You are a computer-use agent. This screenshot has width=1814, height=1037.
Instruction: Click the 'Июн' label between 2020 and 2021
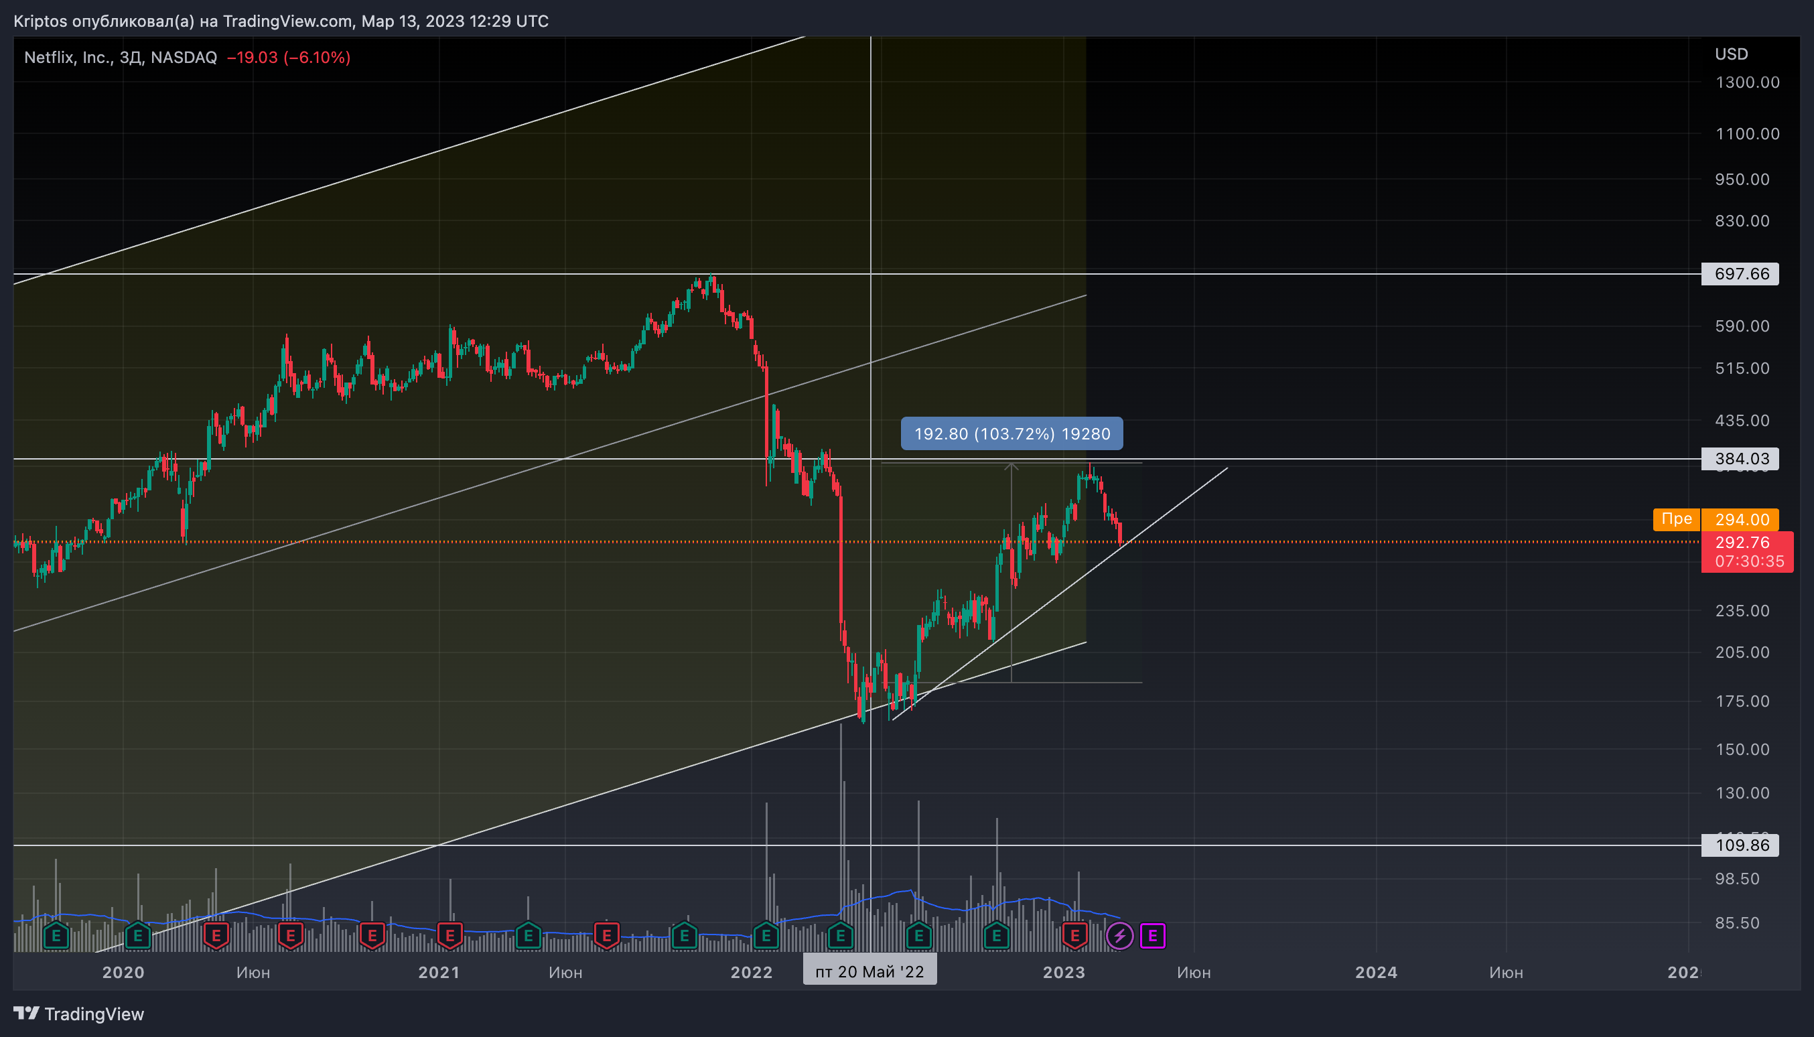coord(253,972)
